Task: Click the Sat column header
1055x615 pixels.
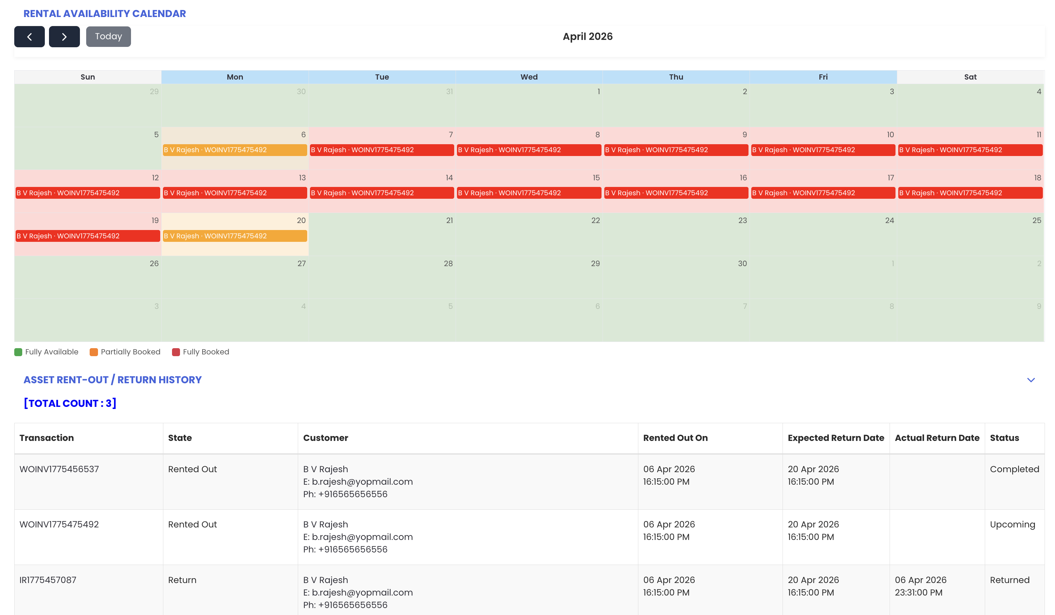Action: [x=970, y=77]
